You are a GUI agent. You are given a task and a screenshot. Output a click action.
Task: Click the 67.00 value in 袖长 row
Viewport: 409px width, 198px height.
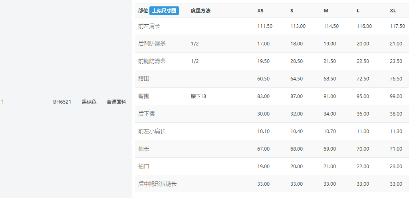pyautogui.click(x=264, y=149)
